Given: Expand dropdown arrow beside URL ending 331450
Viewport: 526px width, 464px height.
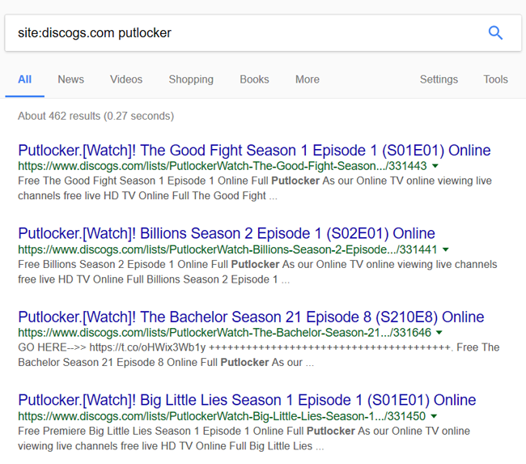Looking at the screenshot, I should pos(434,416).
